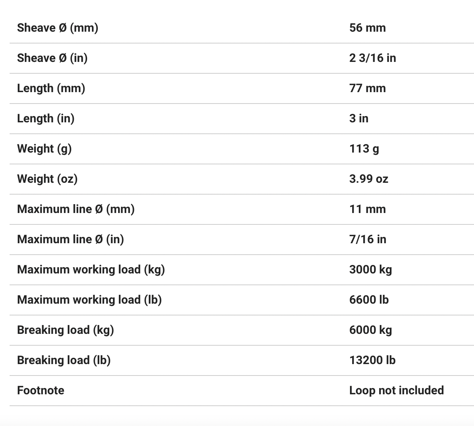The height and width of the screenshot is (426, 474).
Task: Select the 77 mm length value
Action: [x=367, y=88]
